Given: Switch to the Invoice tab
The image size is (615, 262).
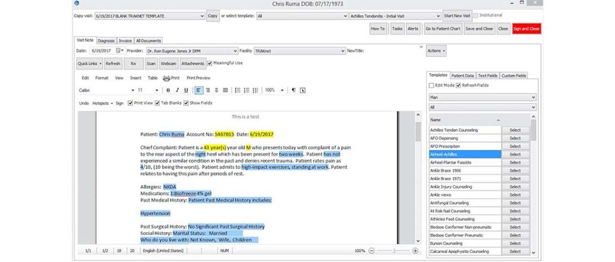Looking at the screenshot, I should click(125, 41).
